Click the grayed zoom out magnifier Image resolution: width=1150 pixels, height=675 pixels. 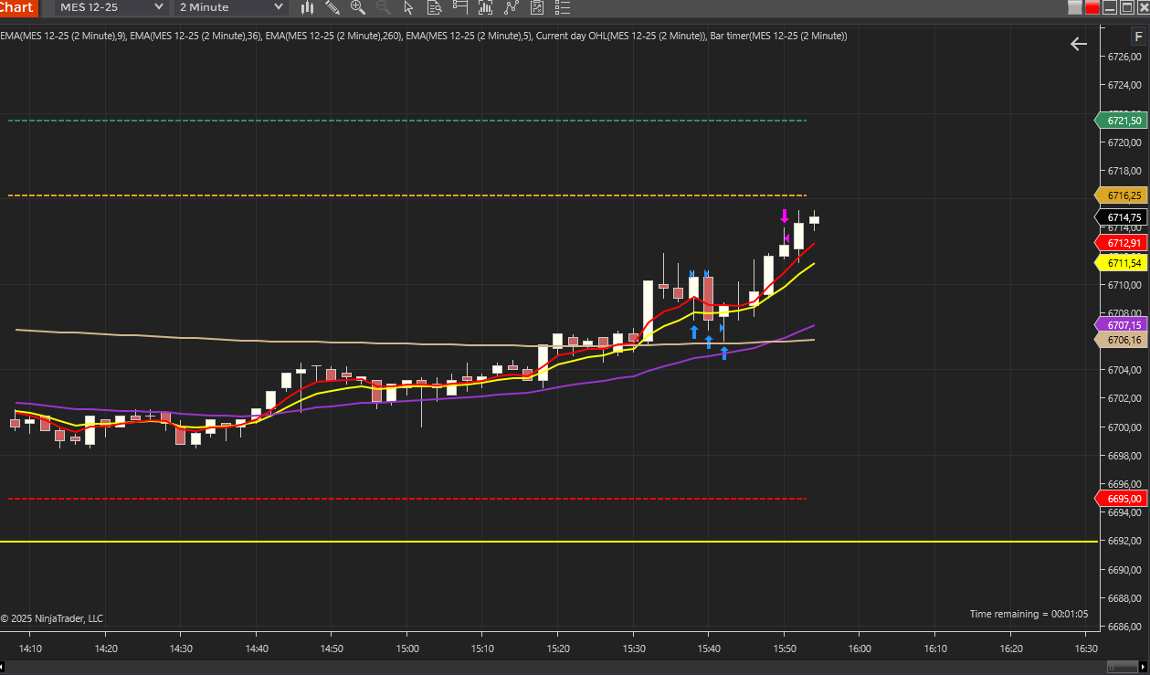click(384, 7)
